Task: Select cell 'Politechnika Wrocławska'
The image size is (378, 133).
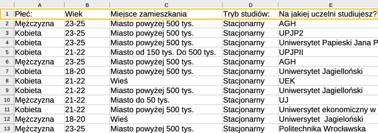Action: click(x=328, y=129)
